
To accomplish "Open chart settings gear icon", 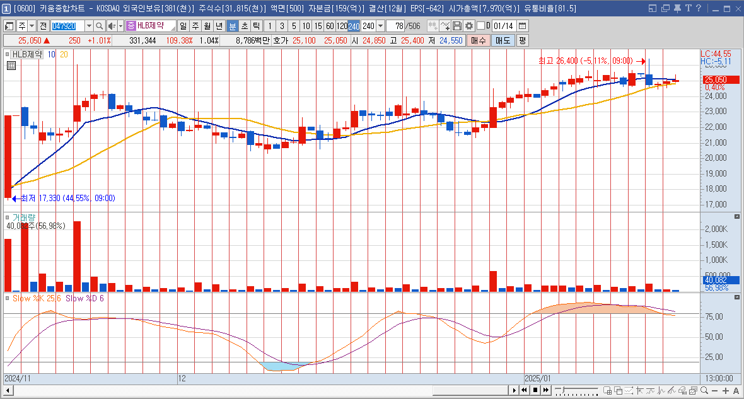I will pyautogui.click(x=469, y=26).
